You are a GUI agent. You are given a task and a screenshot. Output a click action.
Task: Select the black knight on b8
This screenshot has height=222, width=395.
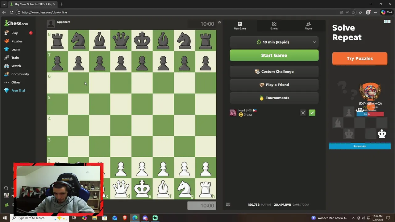point(78,41)
